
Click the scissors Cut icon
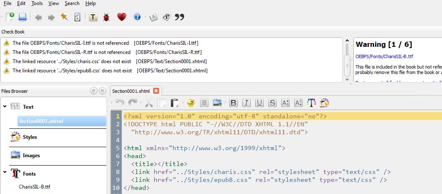(149, 103)
